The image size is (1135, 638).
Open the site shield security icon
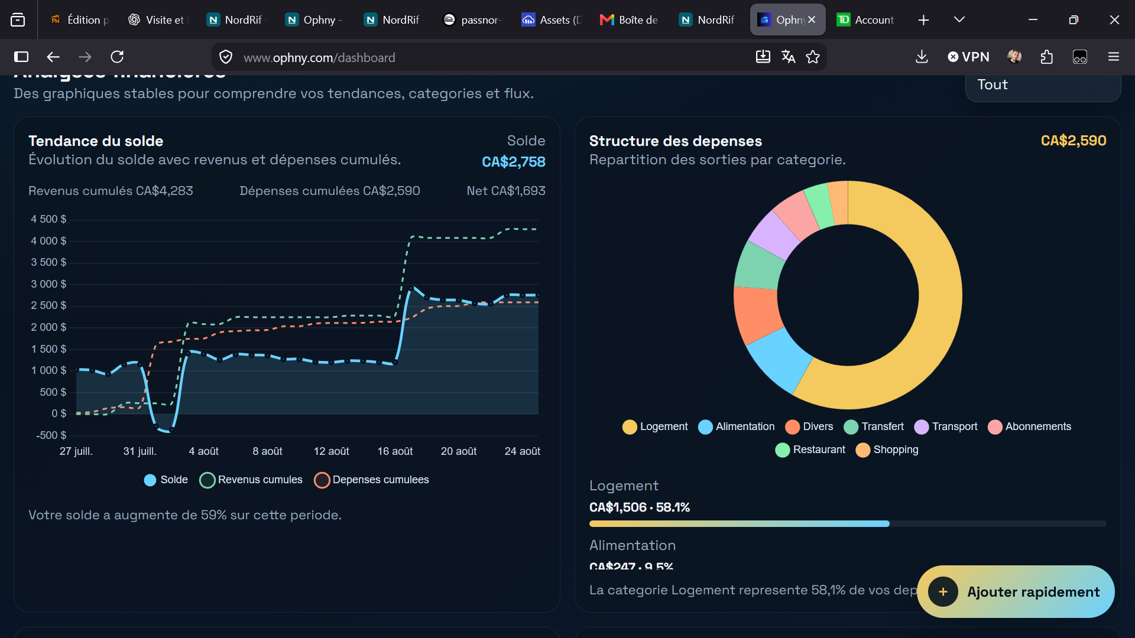[x=226, y=57]
